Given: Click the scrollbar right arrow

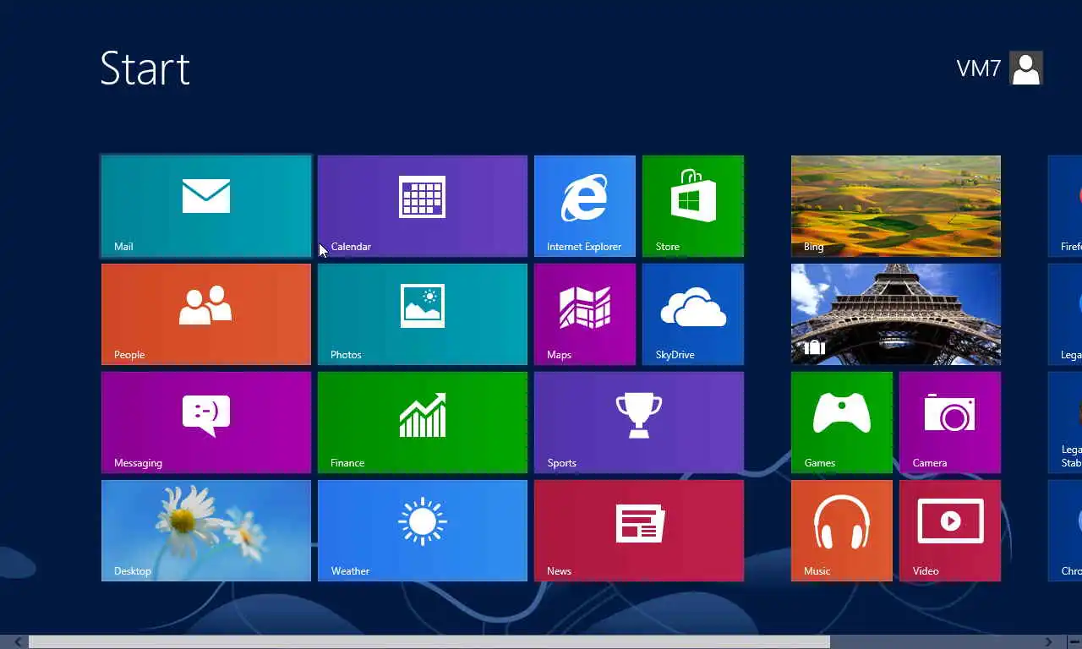Looking at the screenshot, I should pos(1048,642).
